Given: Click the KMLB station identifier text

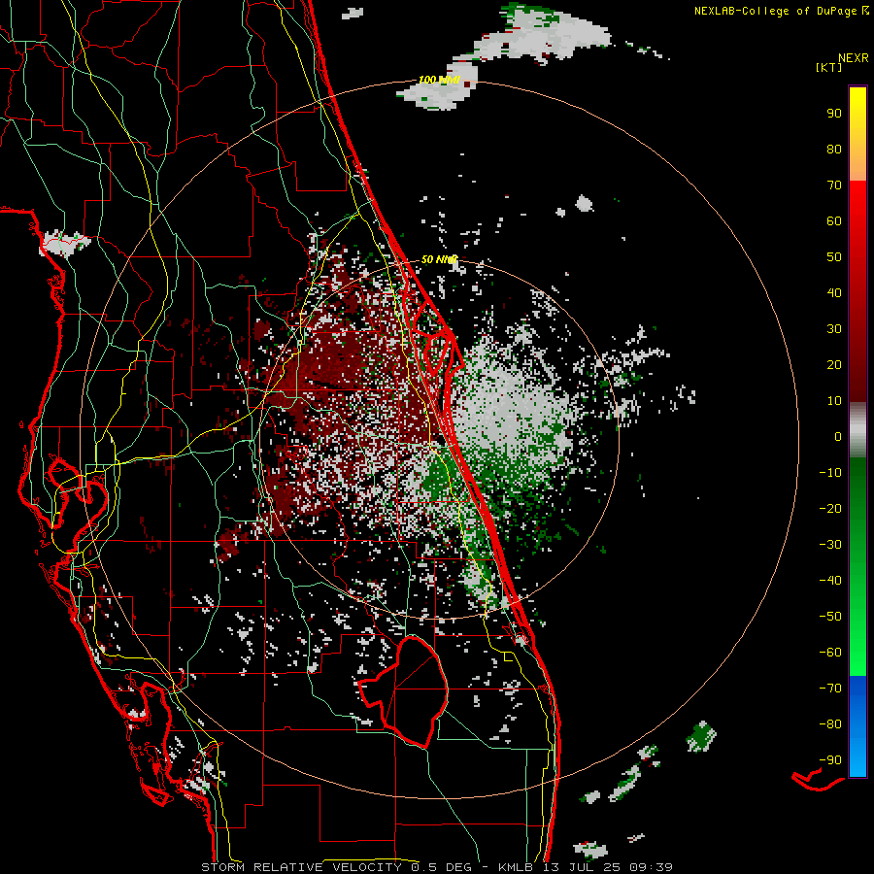Looking at the screenshot, I should [515, 867].
